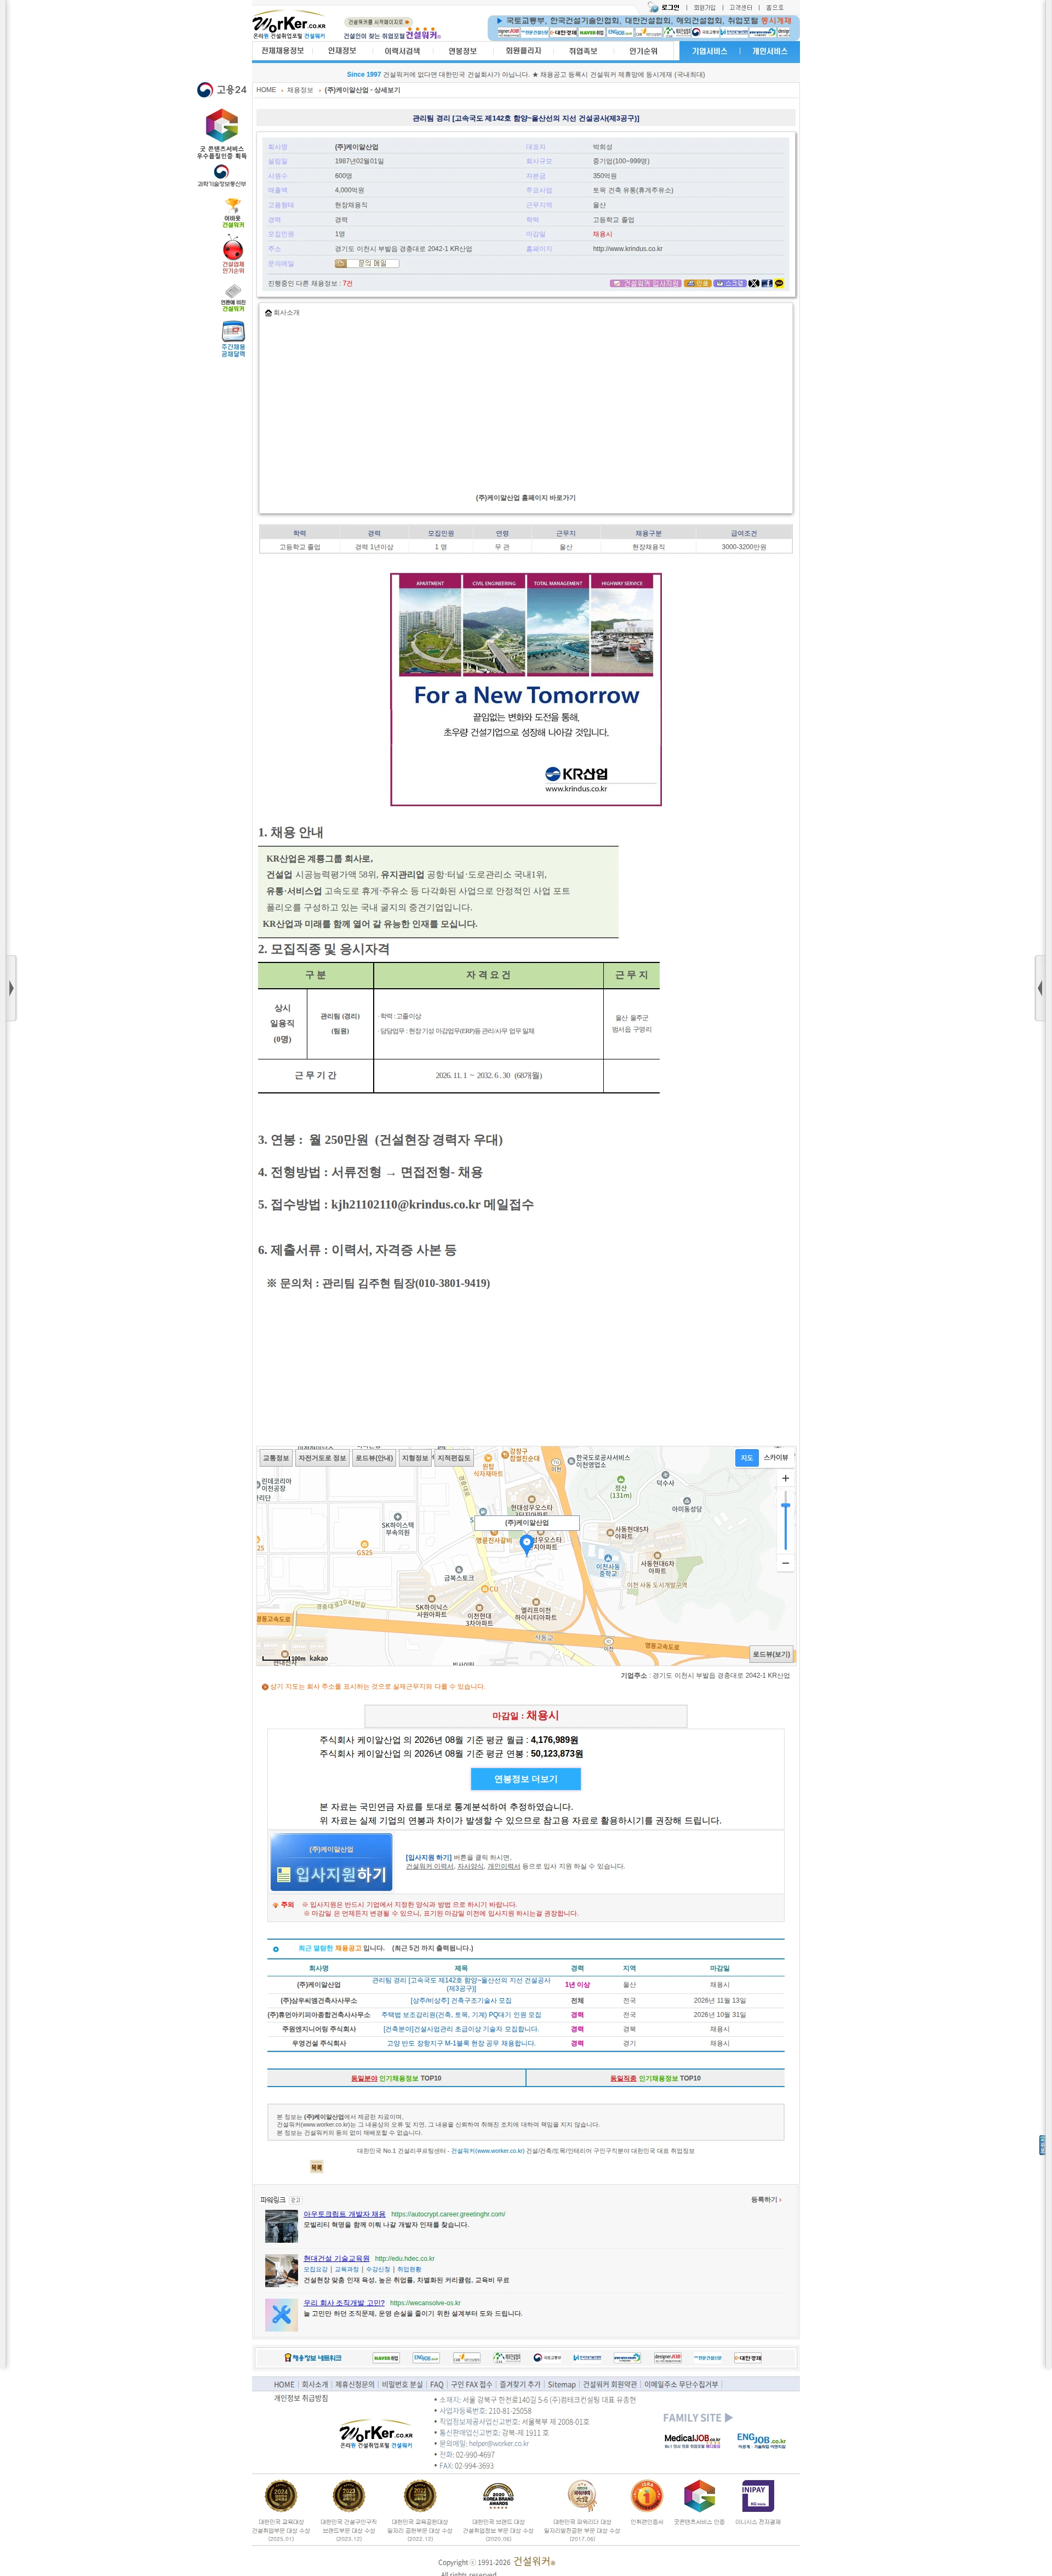Share posting on Facebook
Screen dimensions: 1052x2576
click(x=766, y=283)
